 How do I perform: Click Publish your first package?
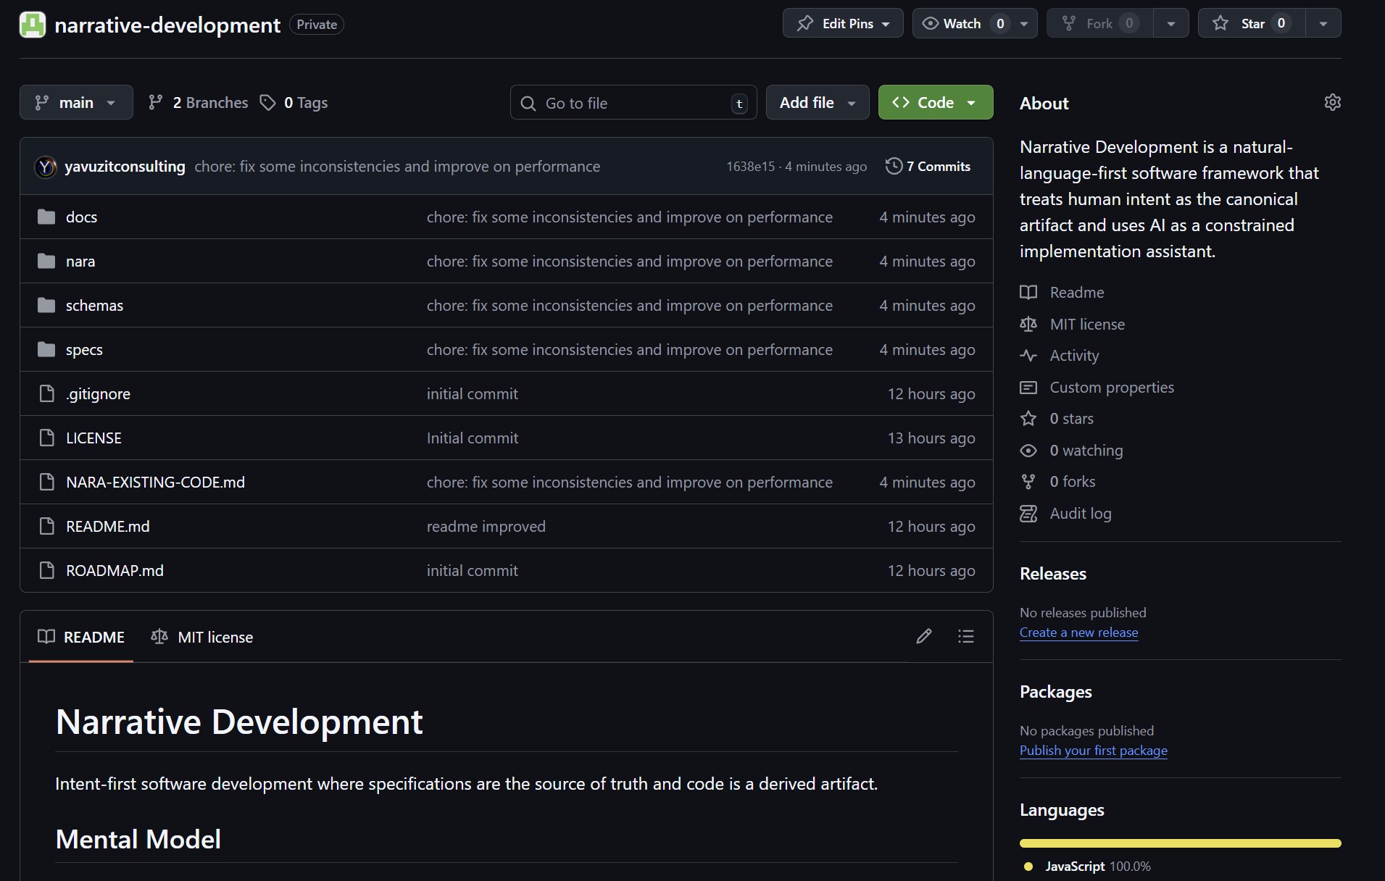[1093, 751]
